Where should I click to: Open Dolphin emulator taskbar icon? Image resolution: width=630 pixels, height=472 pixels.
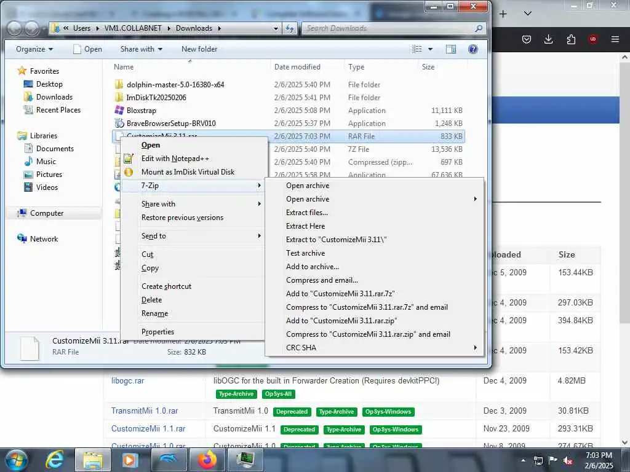(x=169, y=460)
